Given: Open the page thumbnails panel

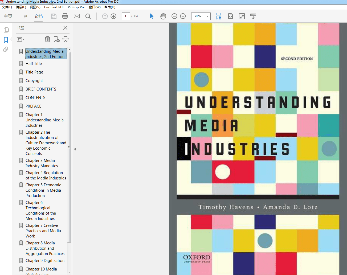Looking at the screenshot, I should point(6,30).
